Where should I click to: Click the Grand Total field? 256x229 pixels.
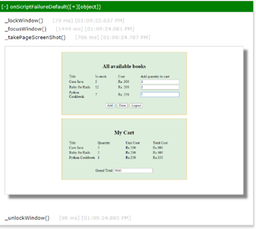134,171
